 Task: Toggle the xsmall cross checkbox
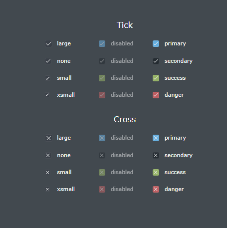point(47,189)
